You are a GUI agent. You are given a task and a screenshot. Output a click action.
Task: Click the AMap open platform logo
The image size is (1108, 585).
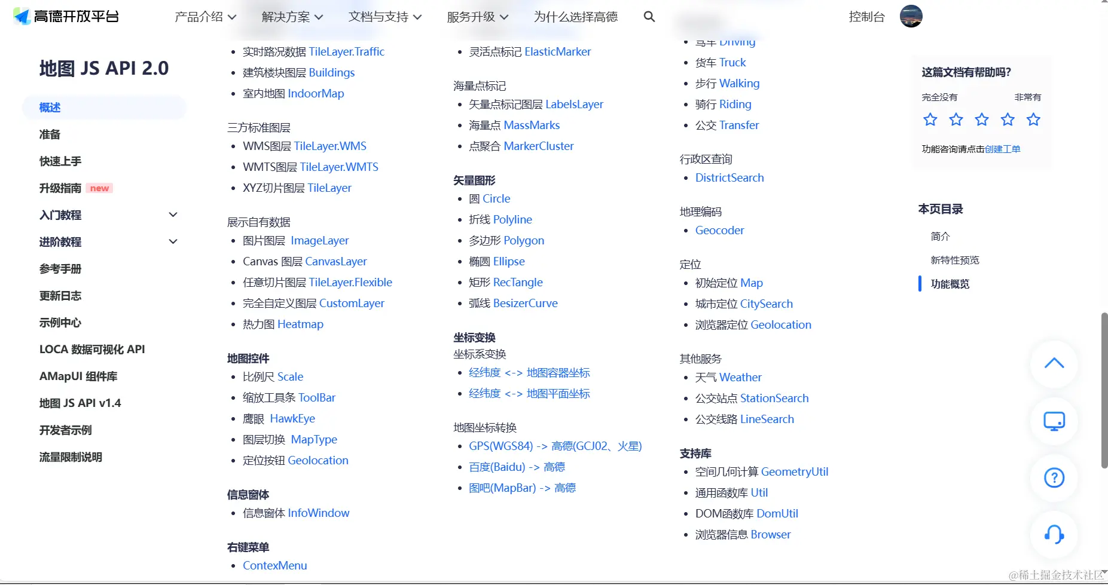click(x=66, y=16)
